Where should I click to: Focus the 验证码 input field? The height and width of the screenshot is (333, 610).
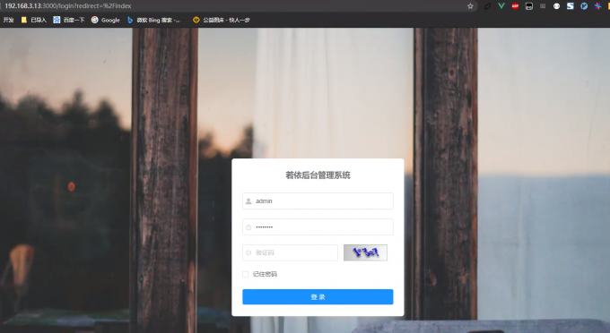291,252
